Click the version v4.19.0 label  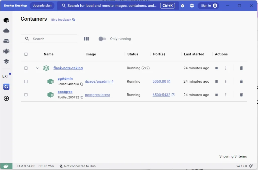pyautogui.click(x=242, y=166)
